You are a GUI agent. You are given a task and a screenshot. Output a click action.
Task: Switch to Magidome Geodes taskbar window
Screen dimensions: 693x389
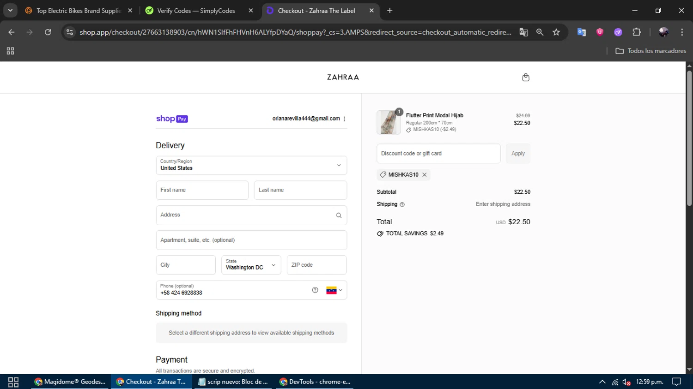pyautogui.click(x=70, y=382)
